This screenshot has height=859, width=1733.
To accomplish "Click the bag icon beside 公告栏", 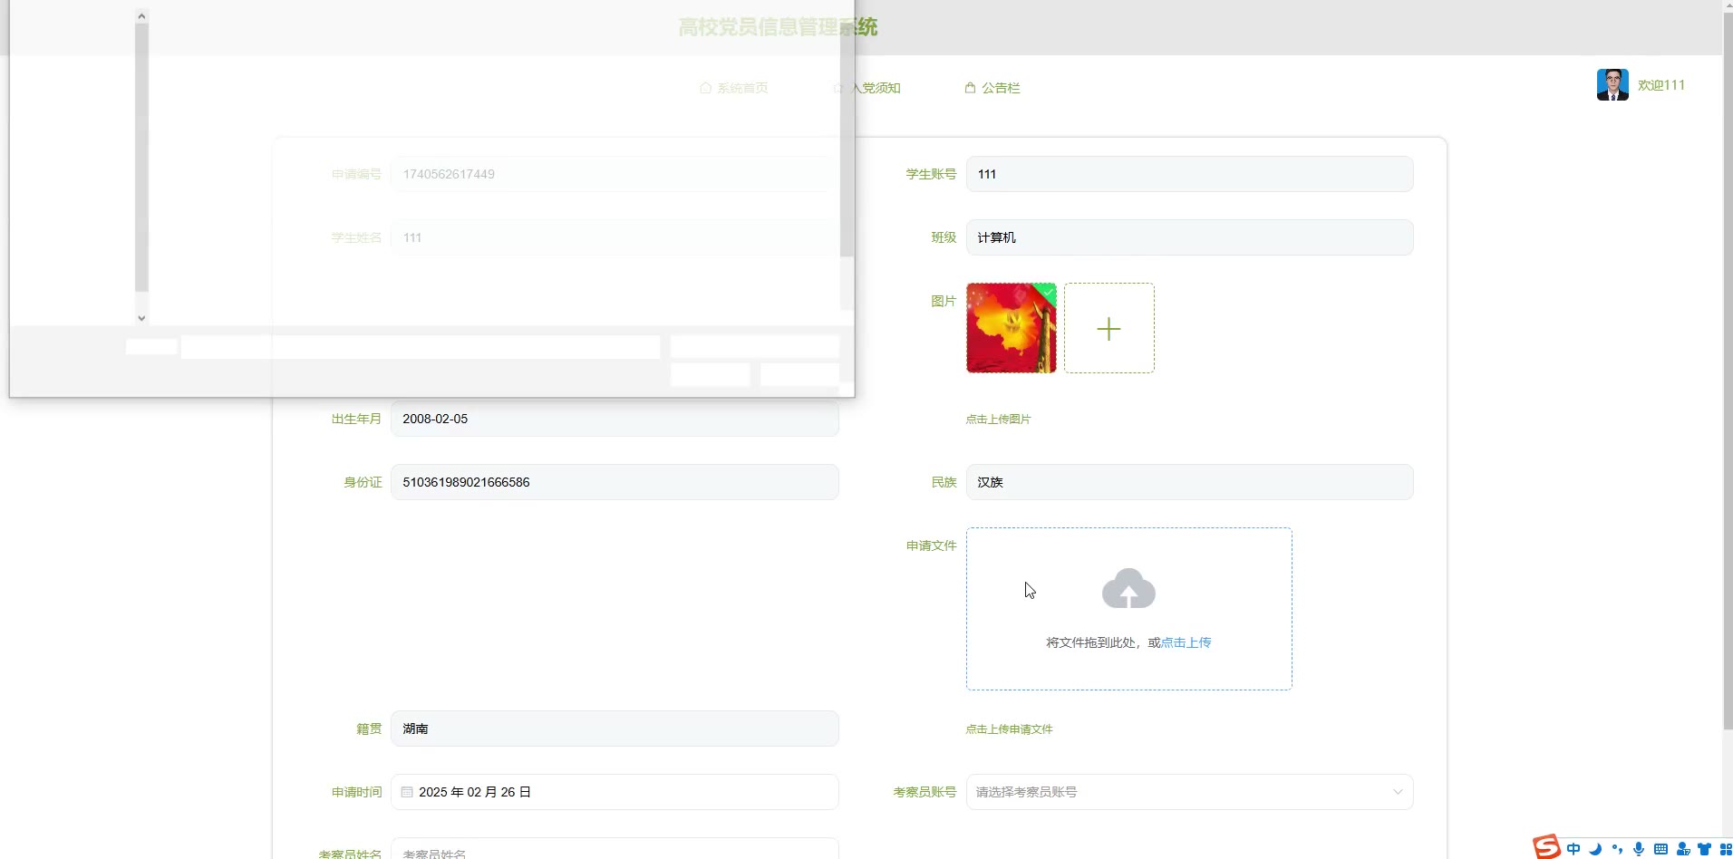I will 970,88.
